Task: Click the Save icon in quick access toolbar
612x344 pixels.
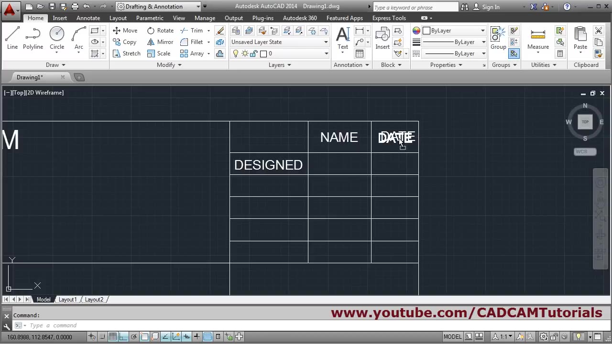Action: 52,7
